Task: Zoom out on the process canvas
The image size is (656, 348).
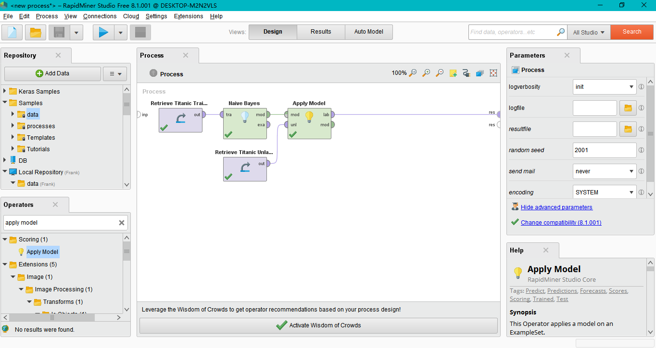Action: 440,73
